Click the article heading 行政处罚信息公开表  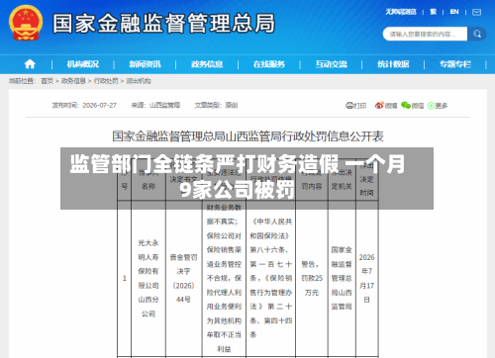pos(247,136)
